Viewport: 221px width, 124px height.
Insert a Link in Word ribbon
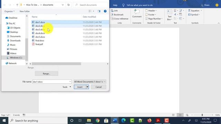point(114,11)
